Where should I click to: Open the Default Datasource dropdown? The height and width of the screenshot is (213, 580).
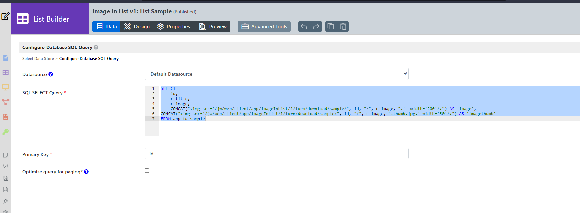click(276, 74)
